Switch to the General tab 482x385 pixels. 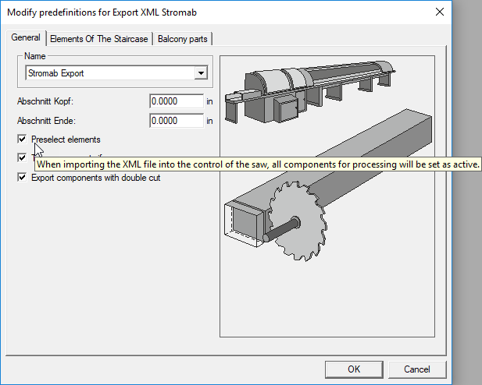coord(26,37)
